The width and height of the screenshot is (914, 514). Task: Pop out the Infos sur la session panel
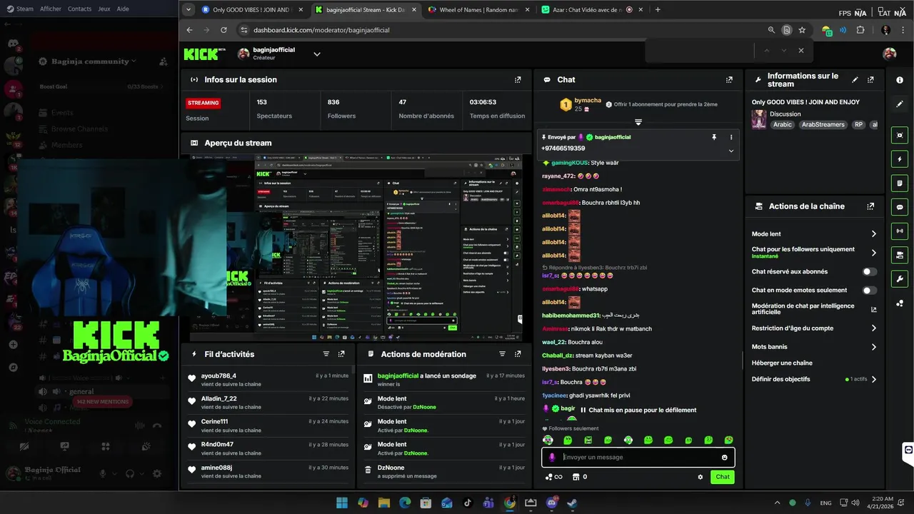tap(518, 80)
